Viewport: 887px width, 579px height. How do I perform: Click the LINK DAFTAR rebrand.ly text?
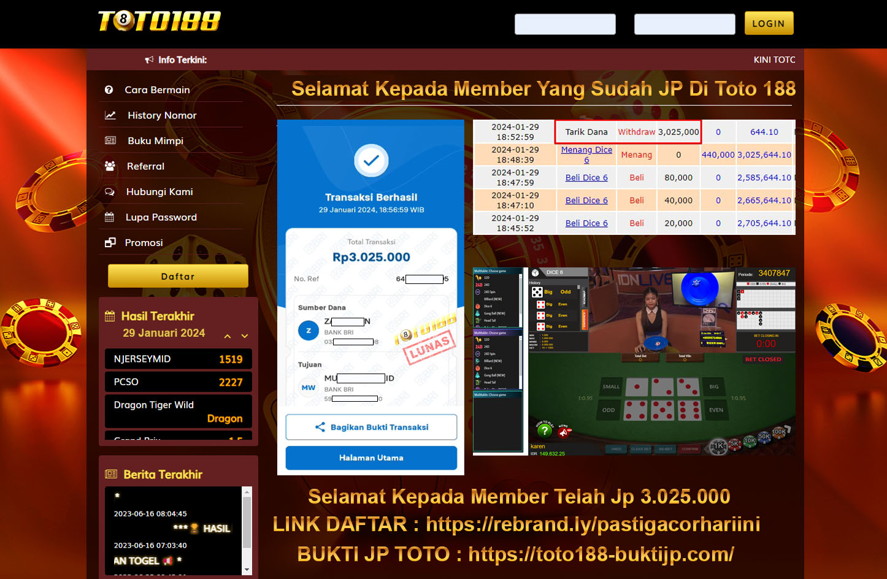coord(516,524)
